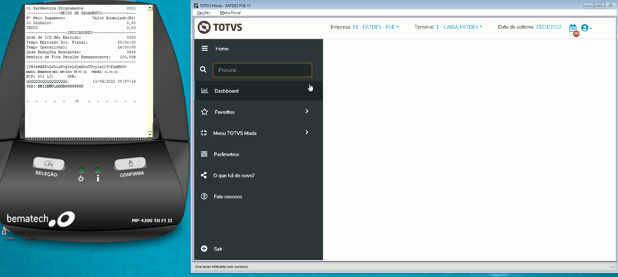This screenshot has height=277, width=618.
Task: Click Sair to exit the application
Action: pos(218,249)
